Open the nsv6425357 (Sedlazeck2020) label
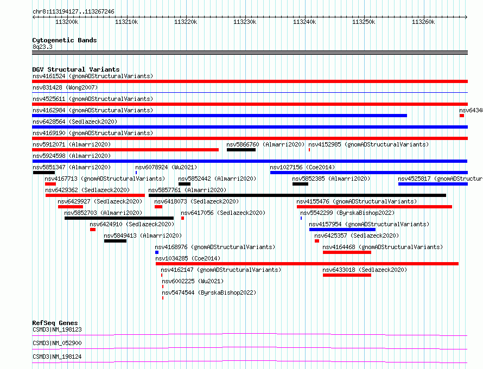Viewport: 483px width, 369px height. (357, 236)
